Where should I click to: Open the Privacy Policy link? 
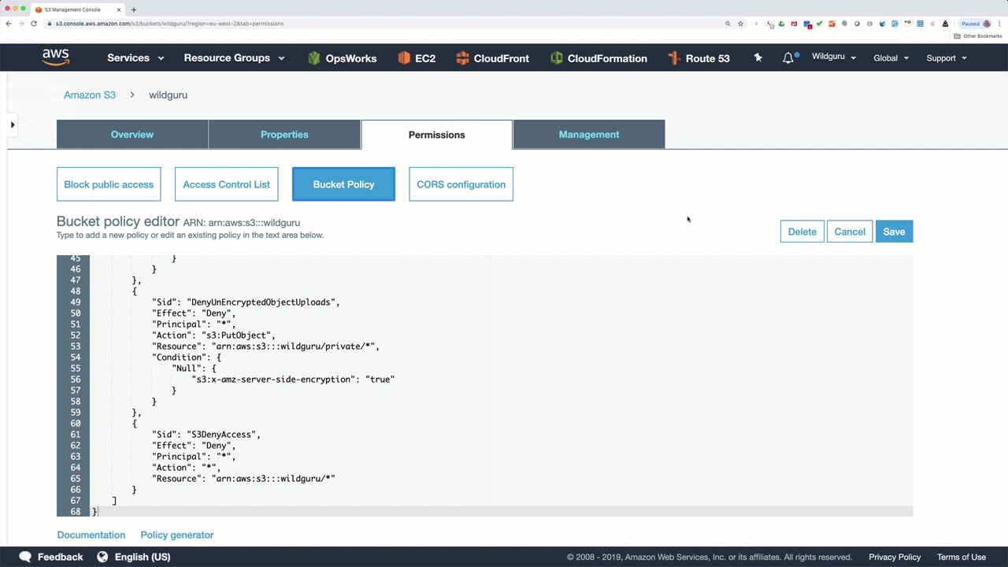pos(895,557)
